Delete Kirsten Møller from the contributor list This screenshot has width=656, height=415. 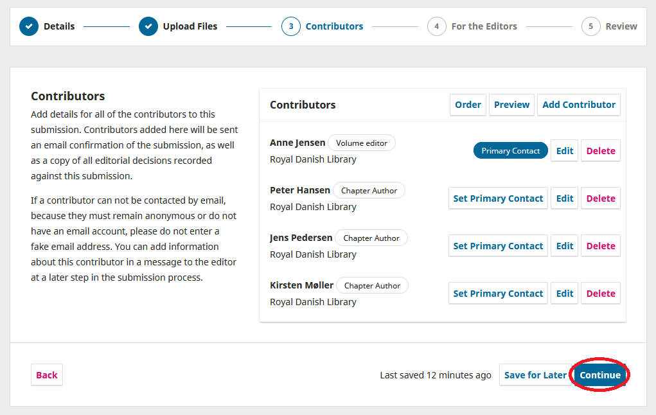tap(600, 293)
